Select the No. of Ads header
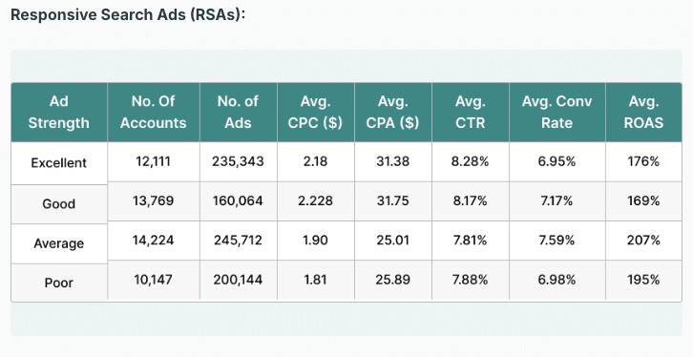Image resolution: width=693 pixels, height=357 pixels. [239, 113]
